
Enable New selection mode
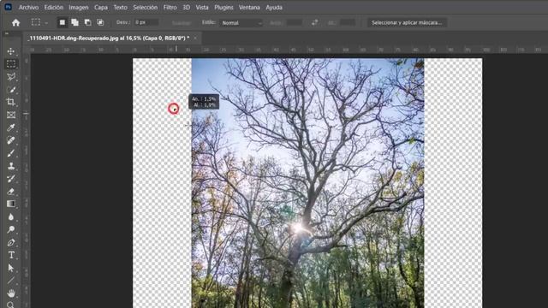(62, 22)
